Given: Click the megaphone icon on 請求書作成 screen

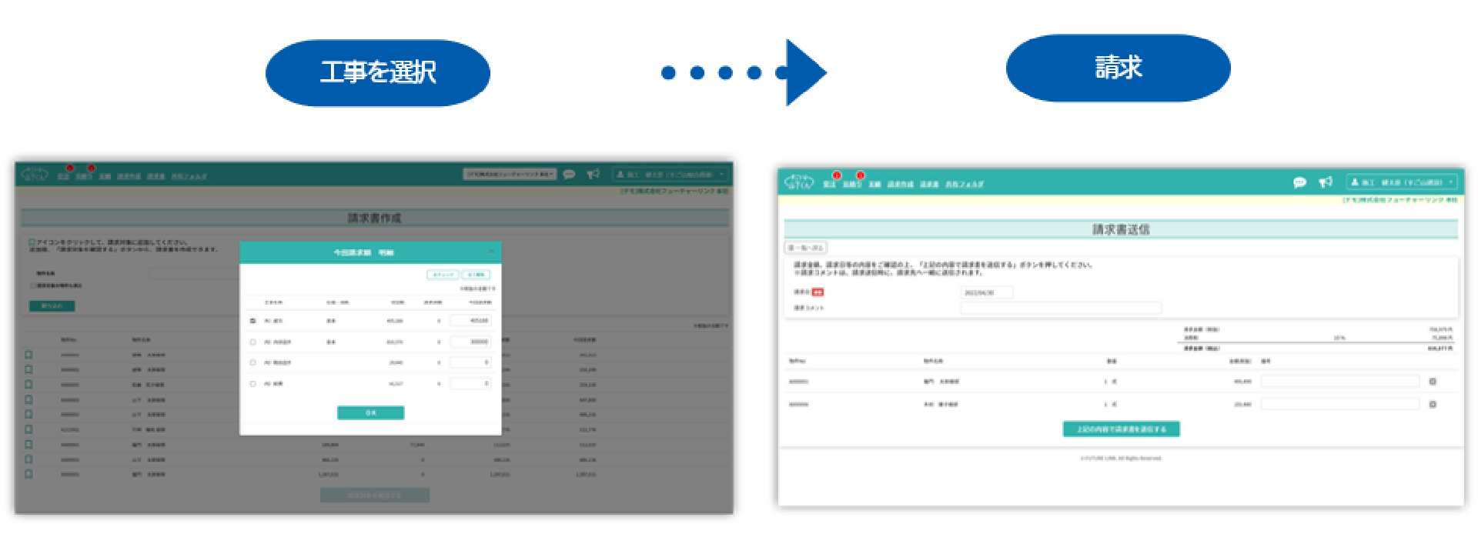Looking at the screenshot, I should 594,175.
